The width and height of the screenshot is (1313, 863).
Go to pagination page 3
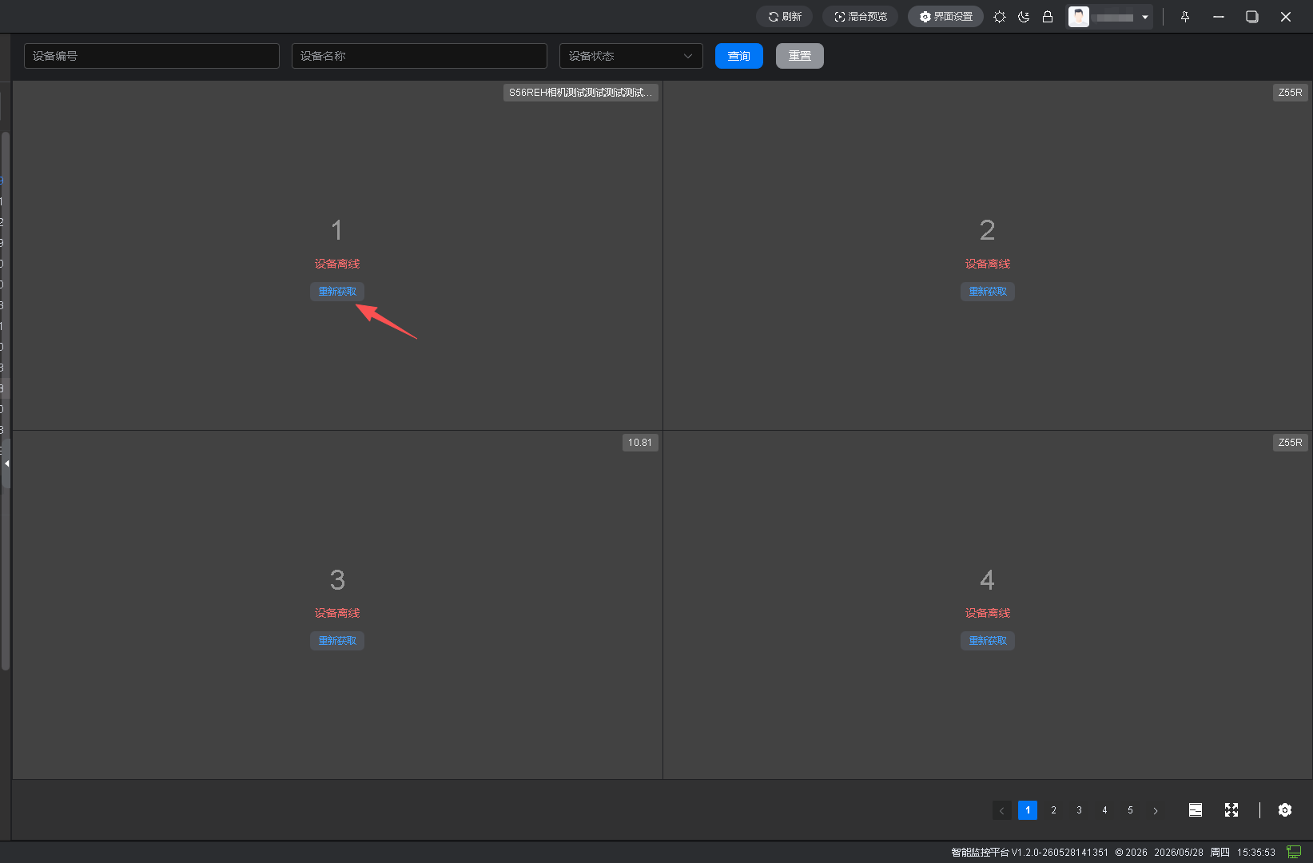1079,810
